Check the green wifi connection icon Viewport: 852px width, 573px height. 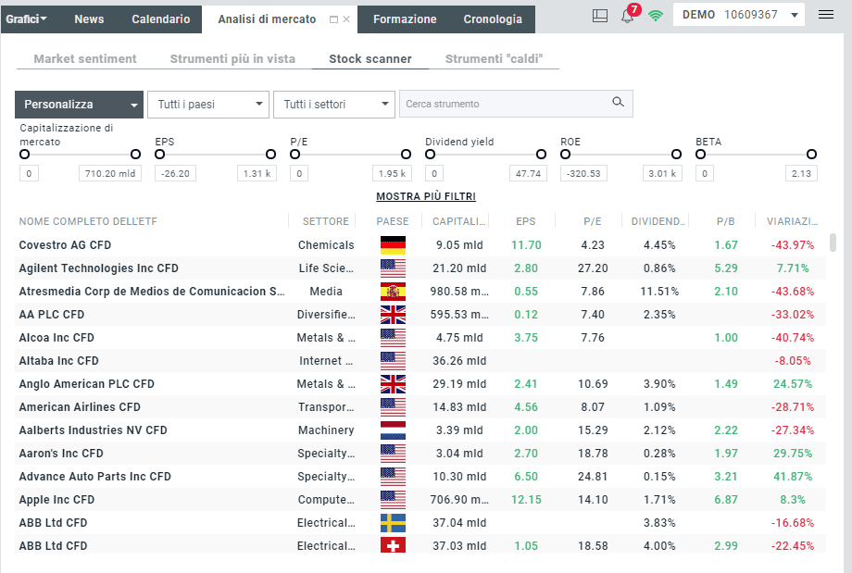coord(656,16)
